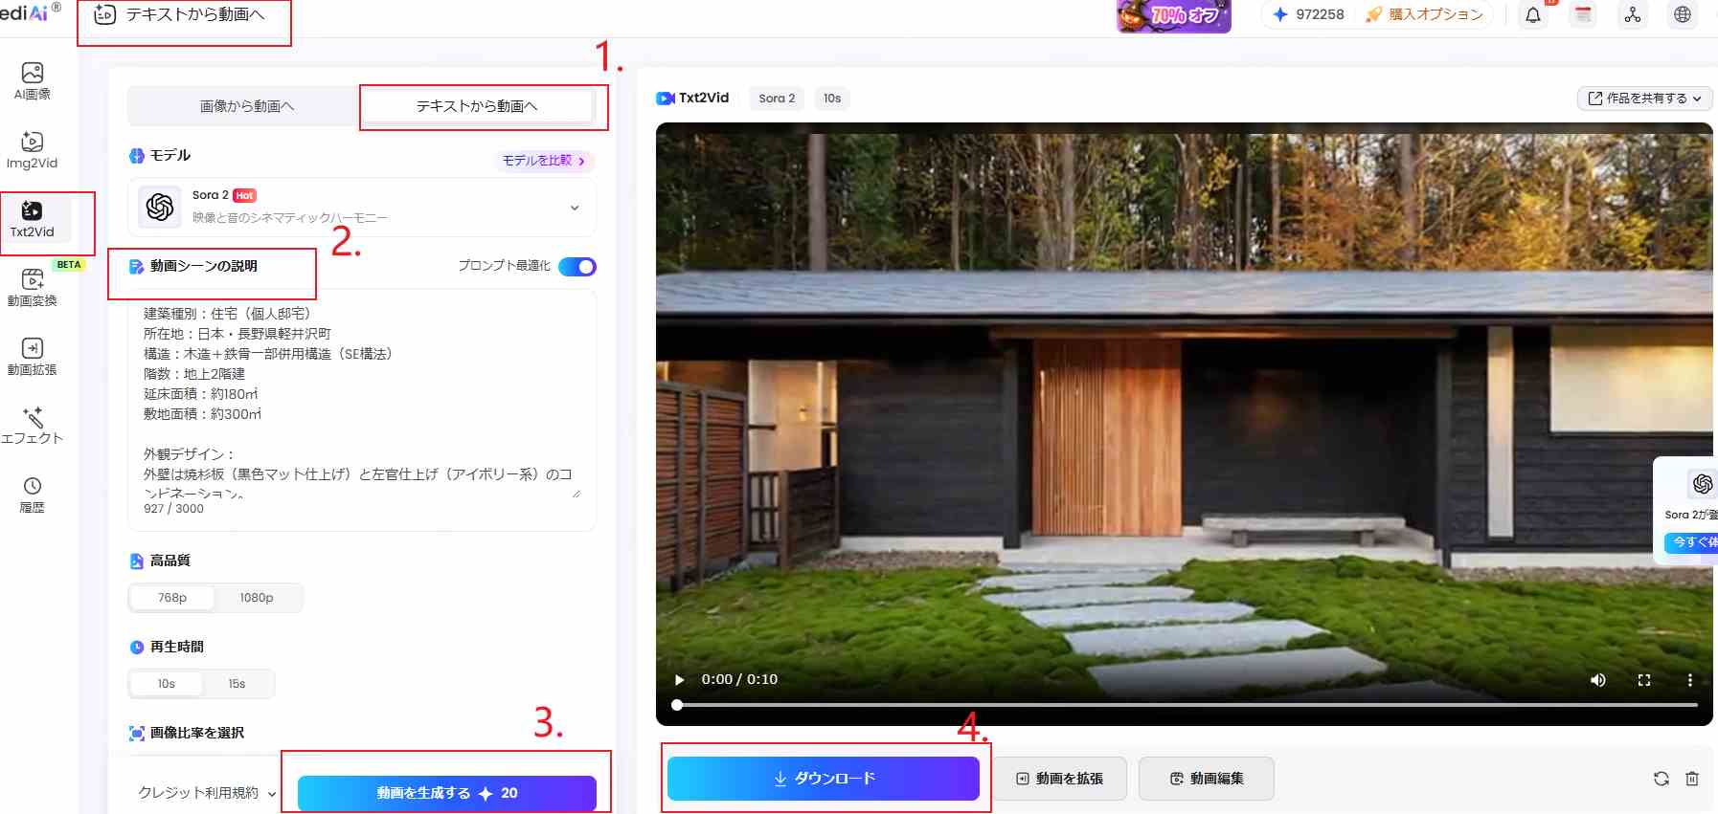Click the 70%オフ promotion banner

[1174, 15]
